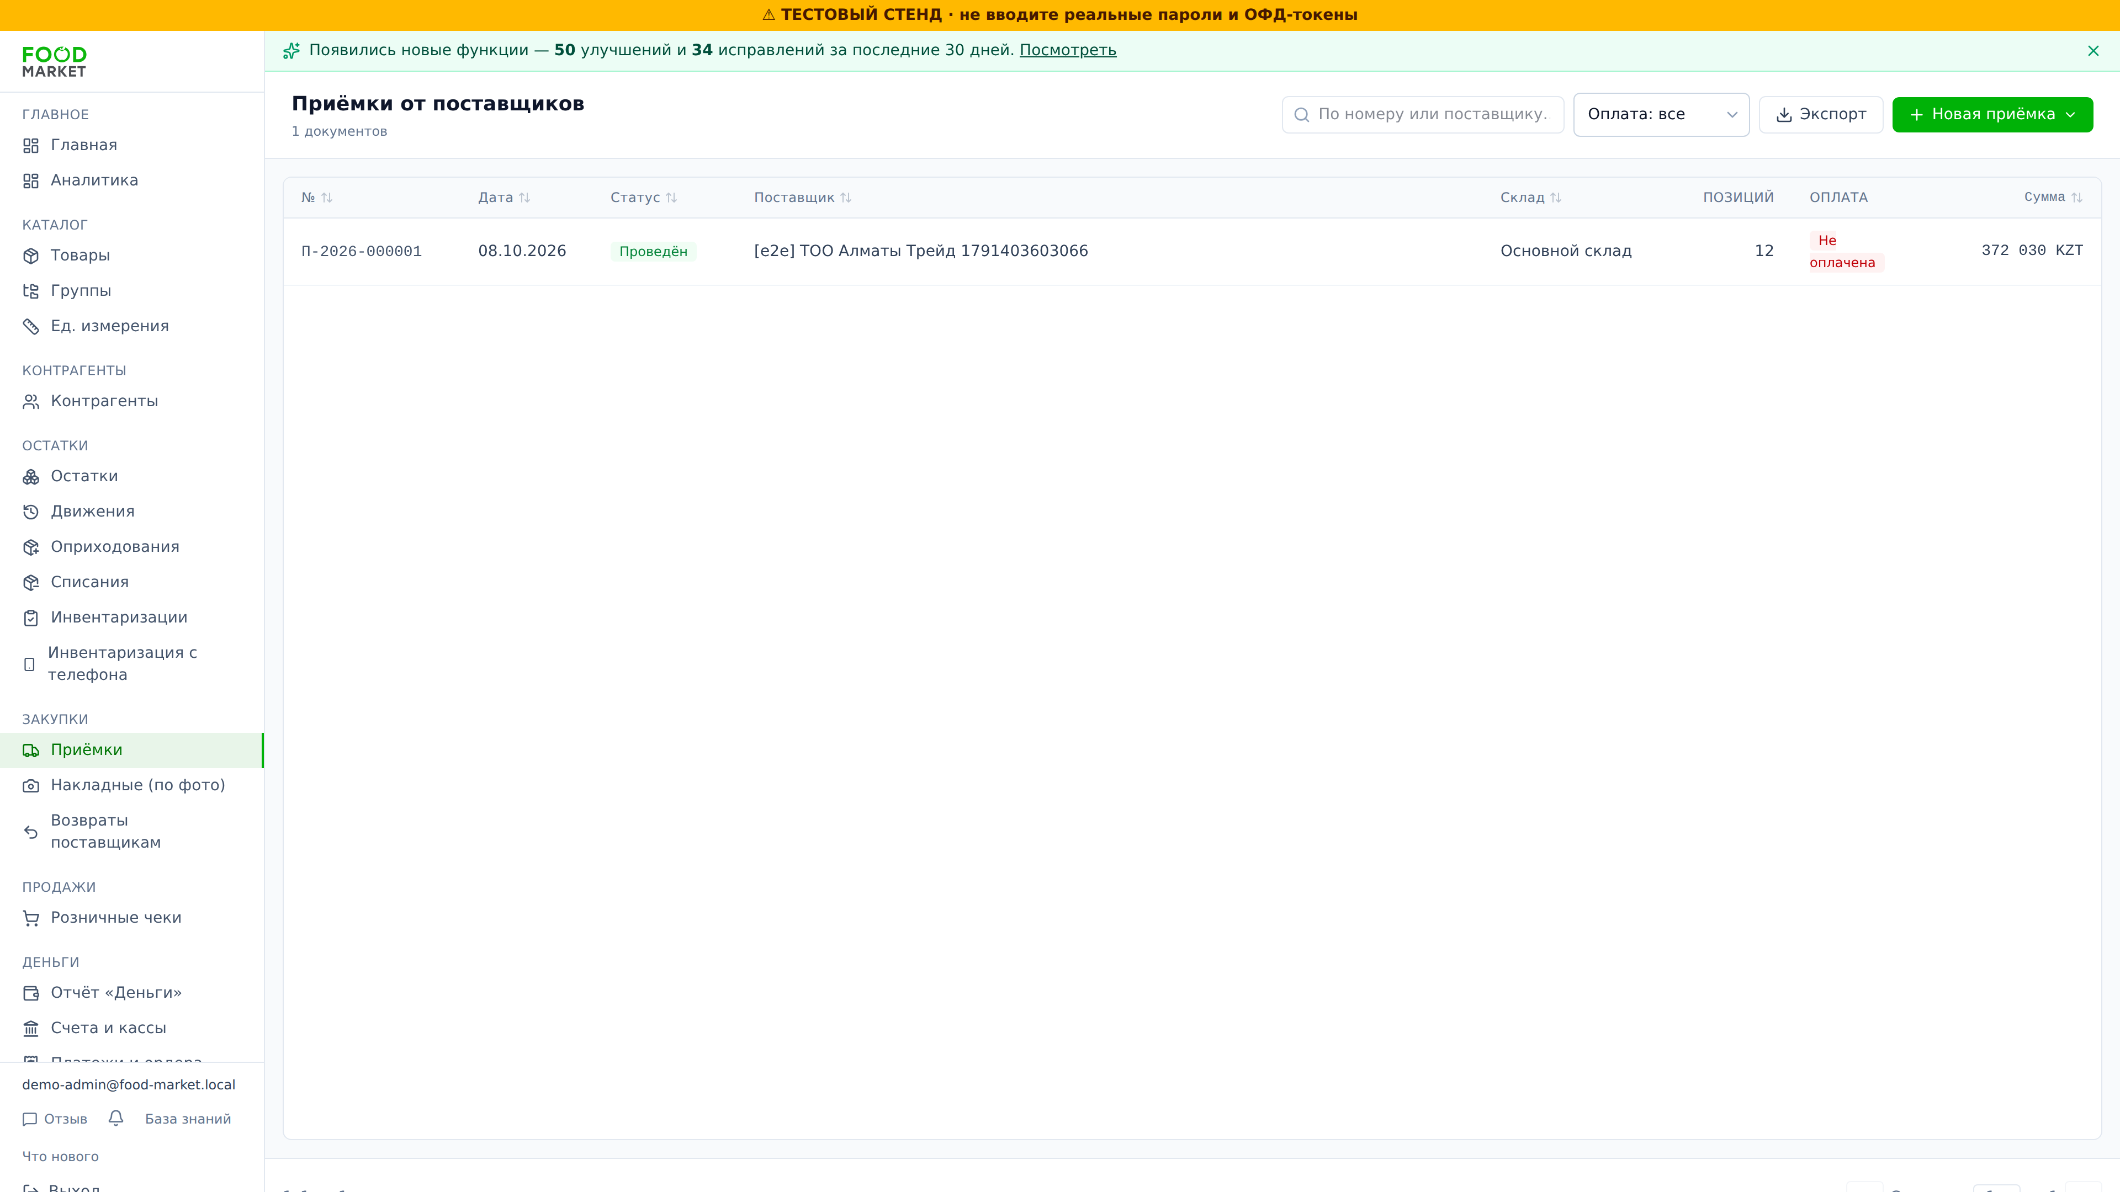Open the Оплата: все filter dropdown
This screenshot has height=1192, width=2120.
click(1661, 114)
